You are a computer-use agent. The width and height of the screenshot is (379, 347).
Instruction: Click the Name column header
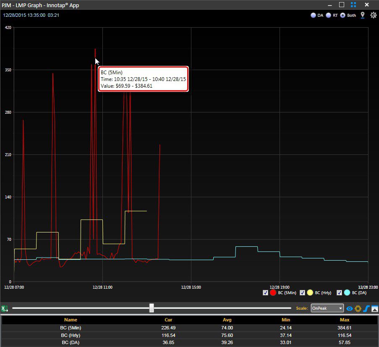click(x=71, y=320)
